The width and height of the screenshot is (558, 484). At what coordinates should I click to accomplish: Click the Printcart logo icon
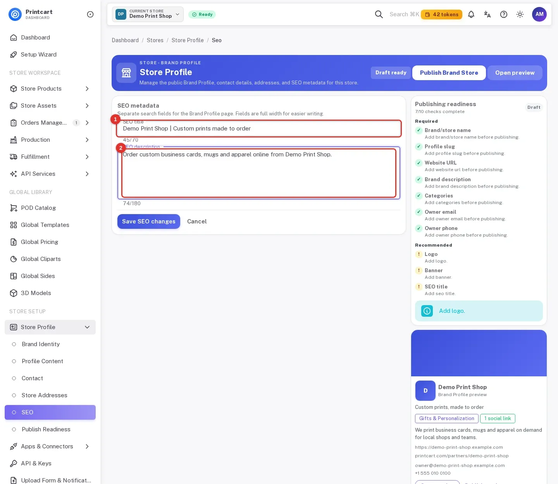tap(15, 14)
